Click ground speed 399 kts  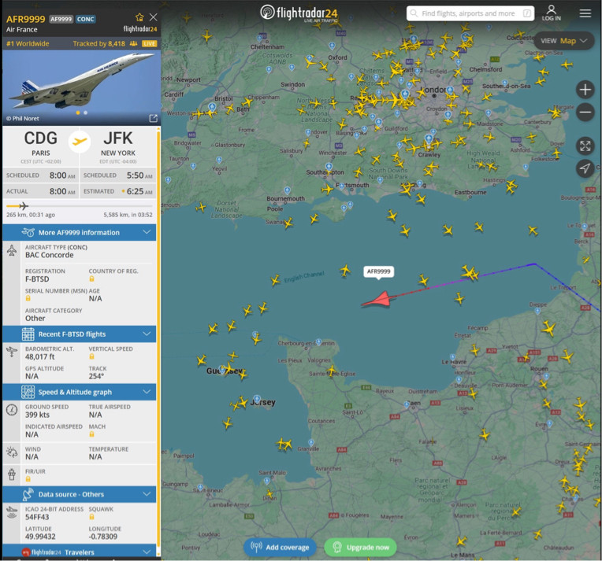(x=37, y=415)
